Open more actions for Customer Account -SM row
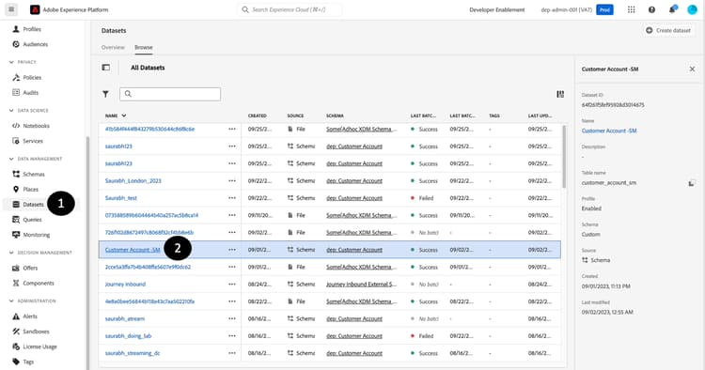 click(x=232, y=250)
